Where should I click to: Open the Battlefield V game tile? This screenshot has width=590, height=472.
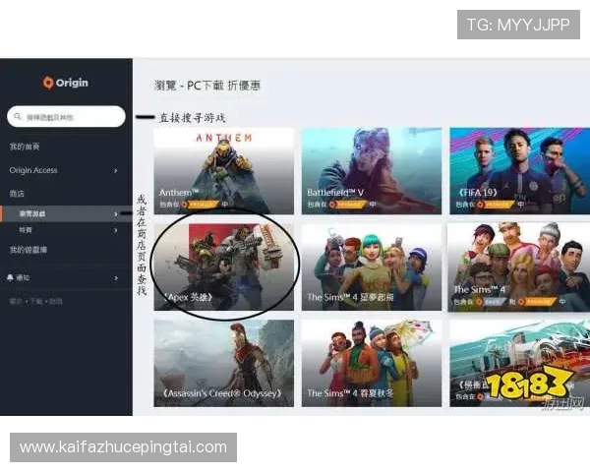372,171
